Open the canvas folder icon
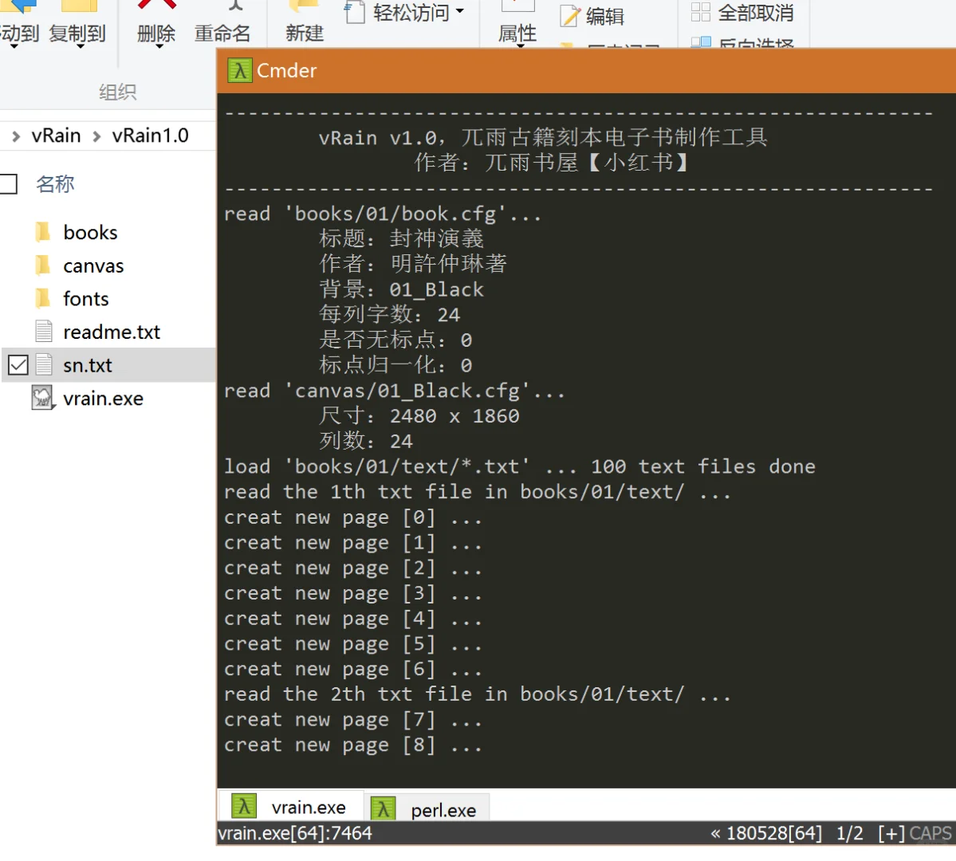 pyautogui.click(x=43, y=265)
